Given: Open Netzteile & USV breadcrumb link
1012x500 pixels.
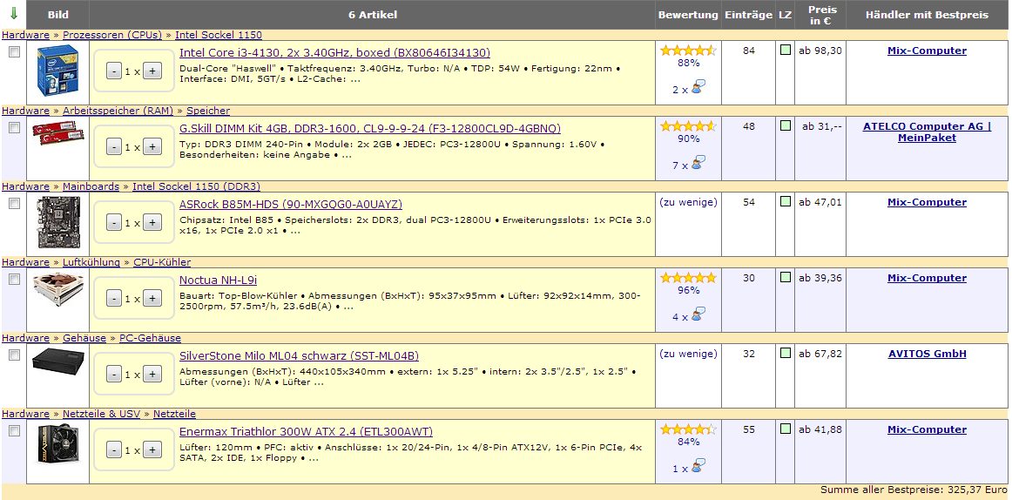Looking at the screenshot, I should (x=101, y=414).
